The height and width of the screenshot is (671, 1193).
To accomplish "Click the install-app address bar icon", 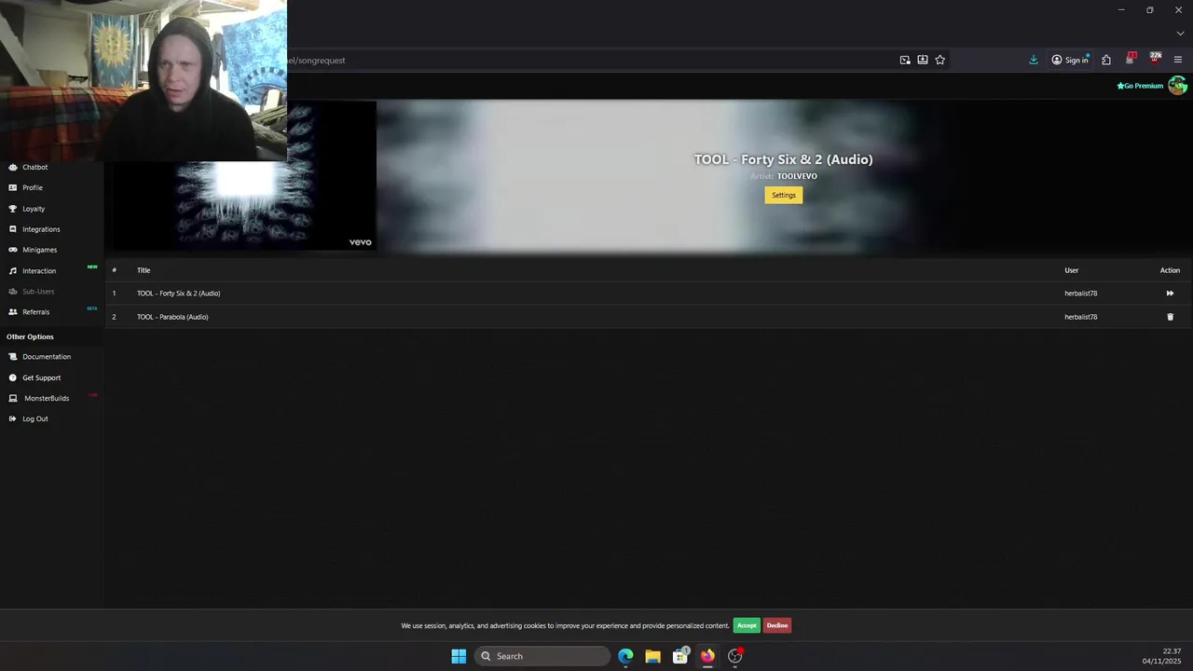I will click(x=923, y=60).
